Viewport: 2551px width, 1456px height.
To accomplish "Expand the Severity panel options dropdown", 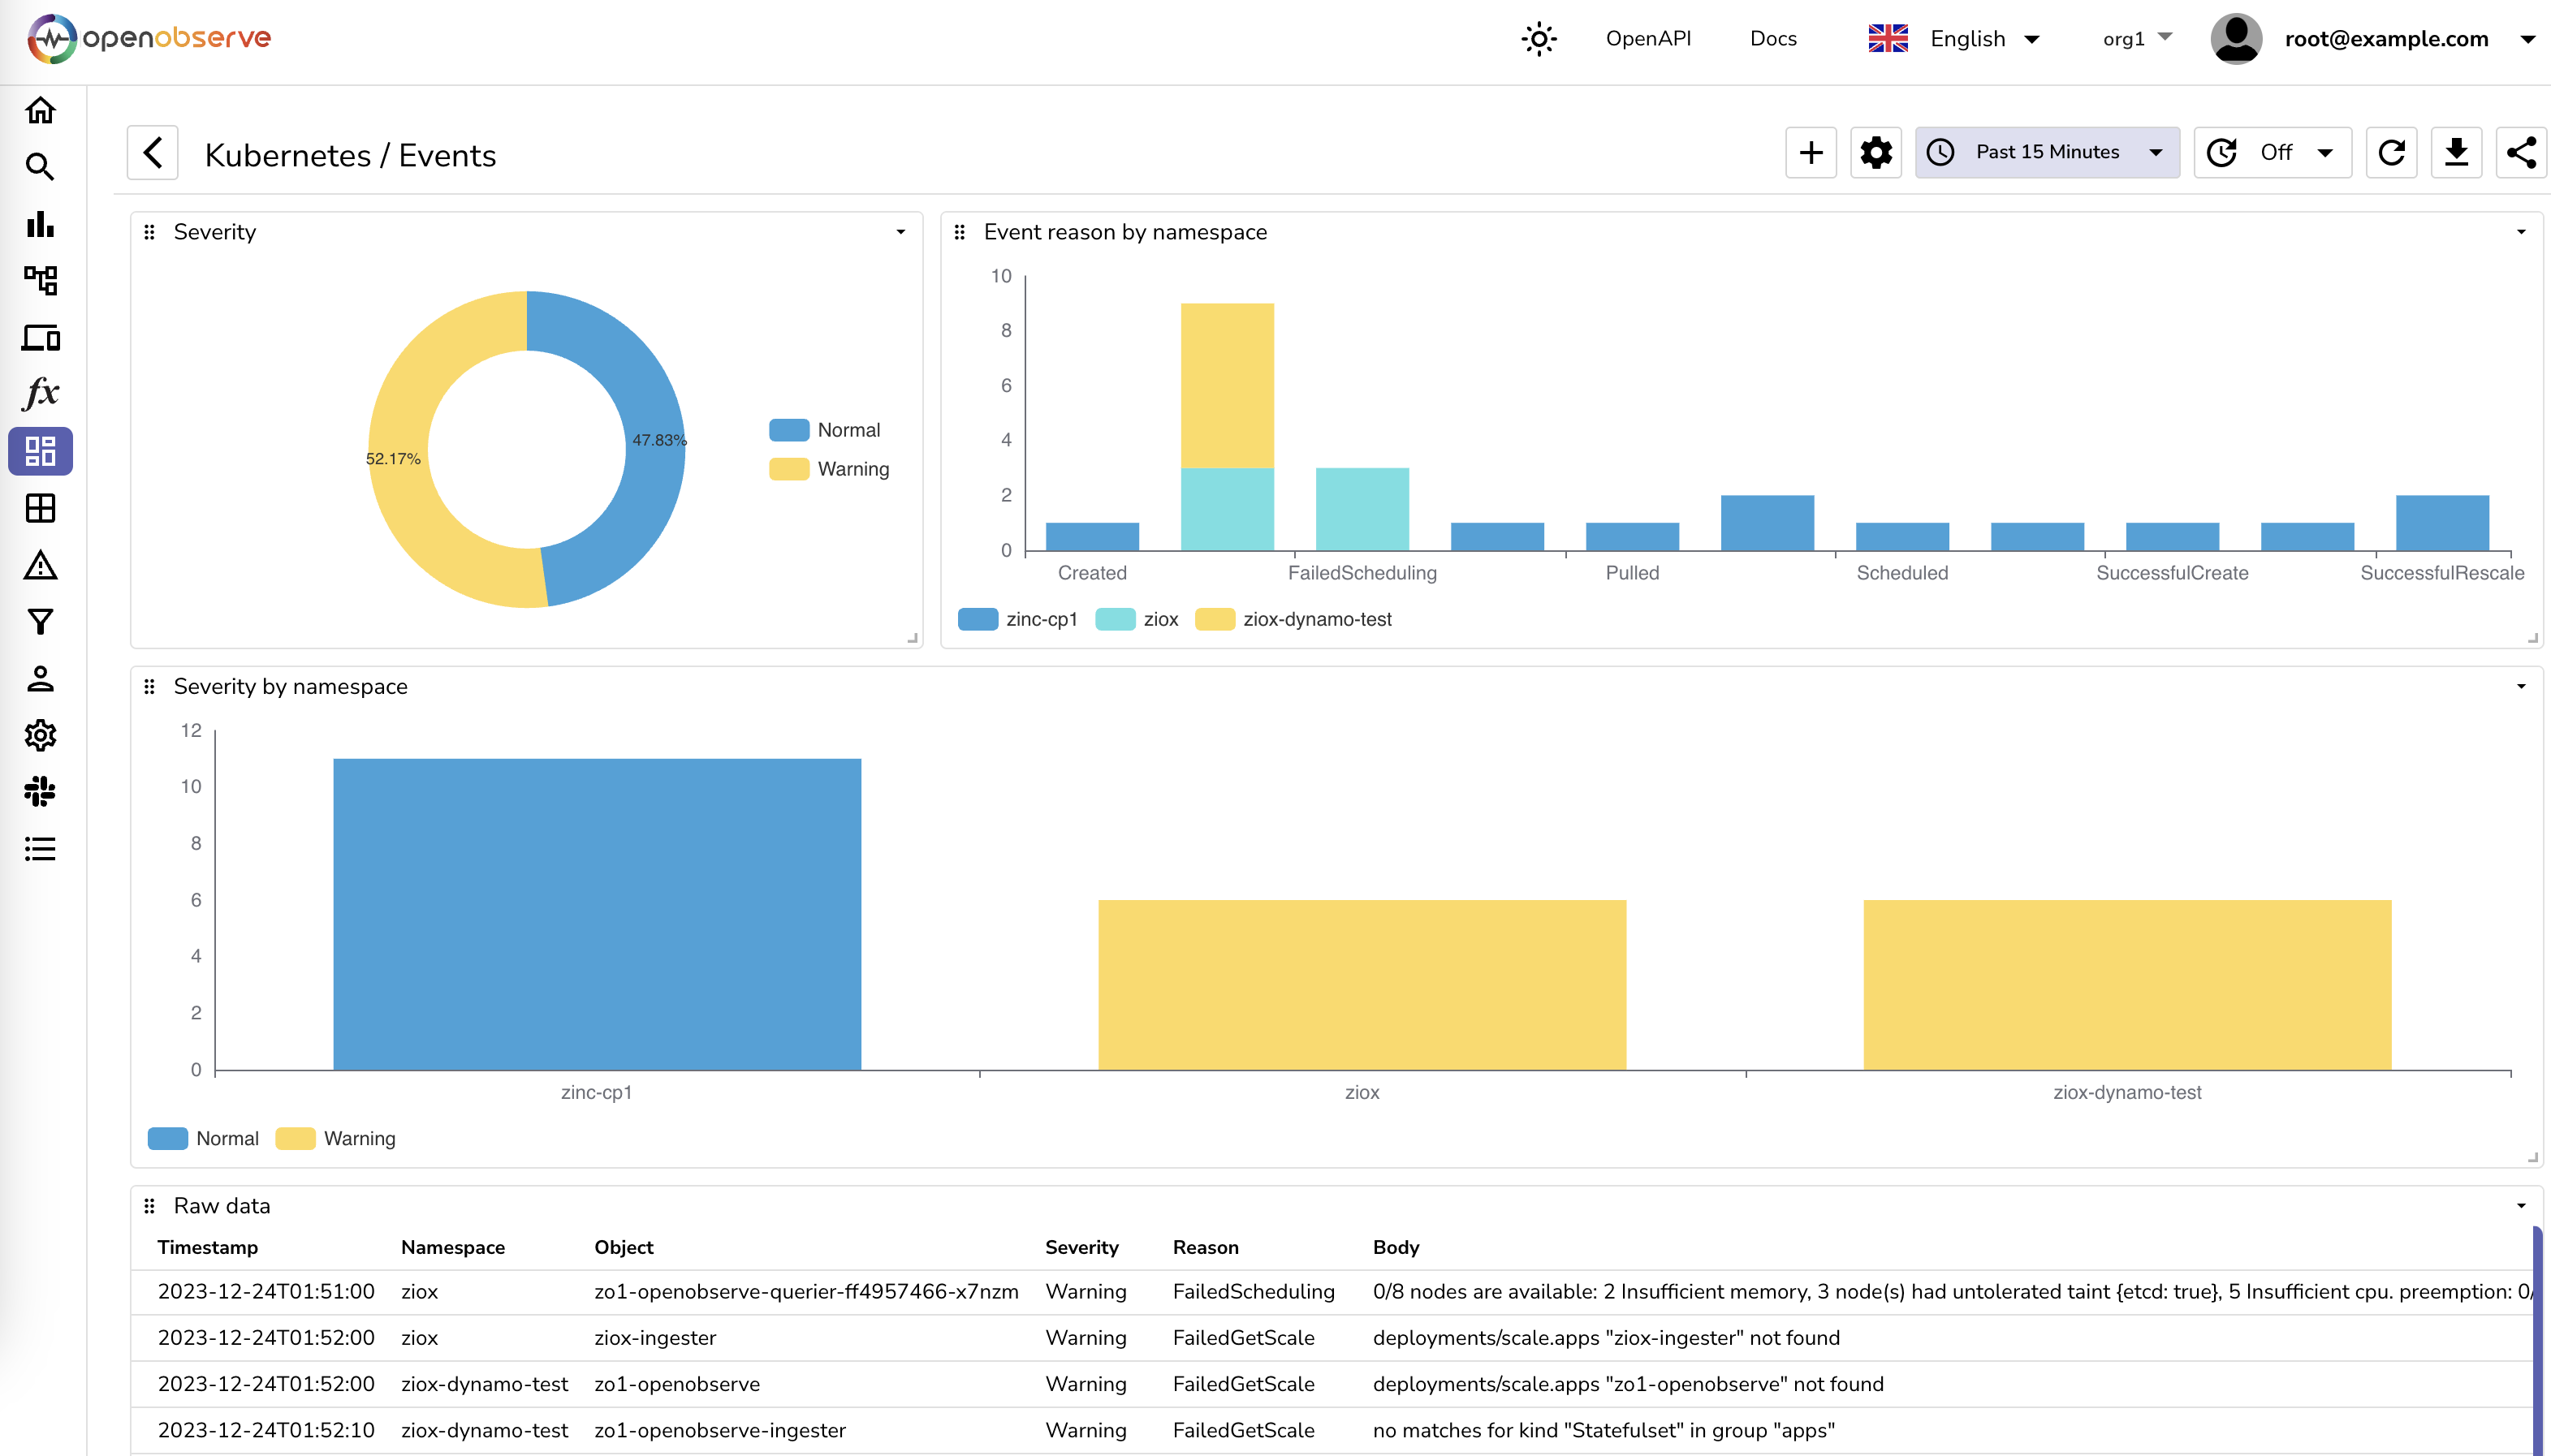I will click(900, 231).
